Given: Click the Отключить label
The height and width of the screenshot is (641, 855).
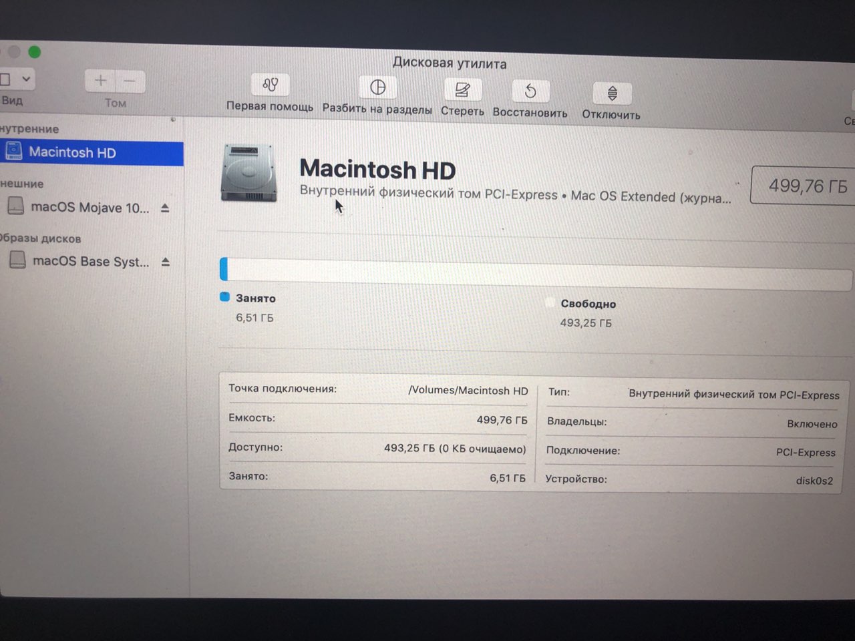Looking at the screenshot, I should click(x=611, y=115).
